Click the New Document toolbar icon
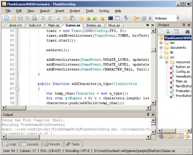The image size is (193, 155). coord(7,18)
